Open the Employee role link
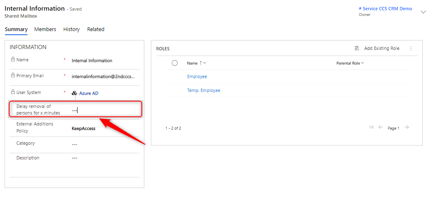This screenshot has width=433, height=197. [x=197, y=76]
